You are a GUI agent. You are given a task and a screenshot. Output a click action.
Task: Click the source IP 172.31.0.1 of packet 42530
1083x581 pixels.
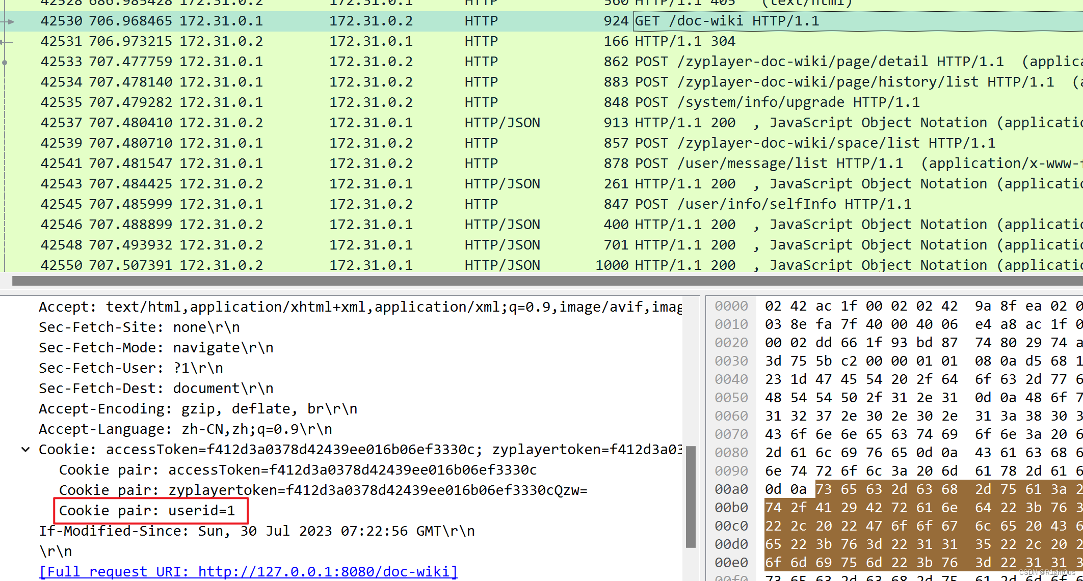pos(221,21)
